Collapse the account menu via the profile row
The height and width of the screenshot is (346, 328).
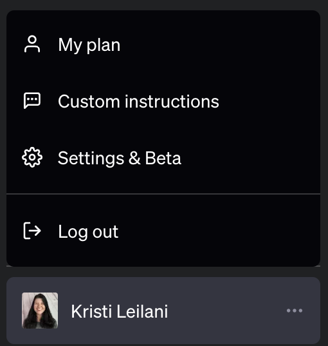pyautogui.click(x=163, y=311)
